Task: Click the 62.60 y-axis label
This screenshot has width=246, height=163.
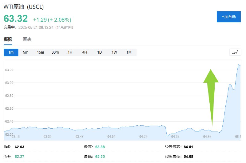Action: coord(9,108)
